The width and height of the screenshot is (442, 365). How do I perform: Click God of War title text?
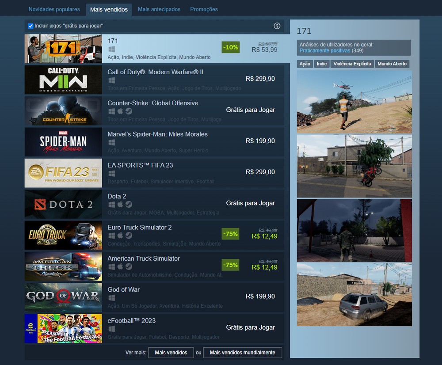123,289
